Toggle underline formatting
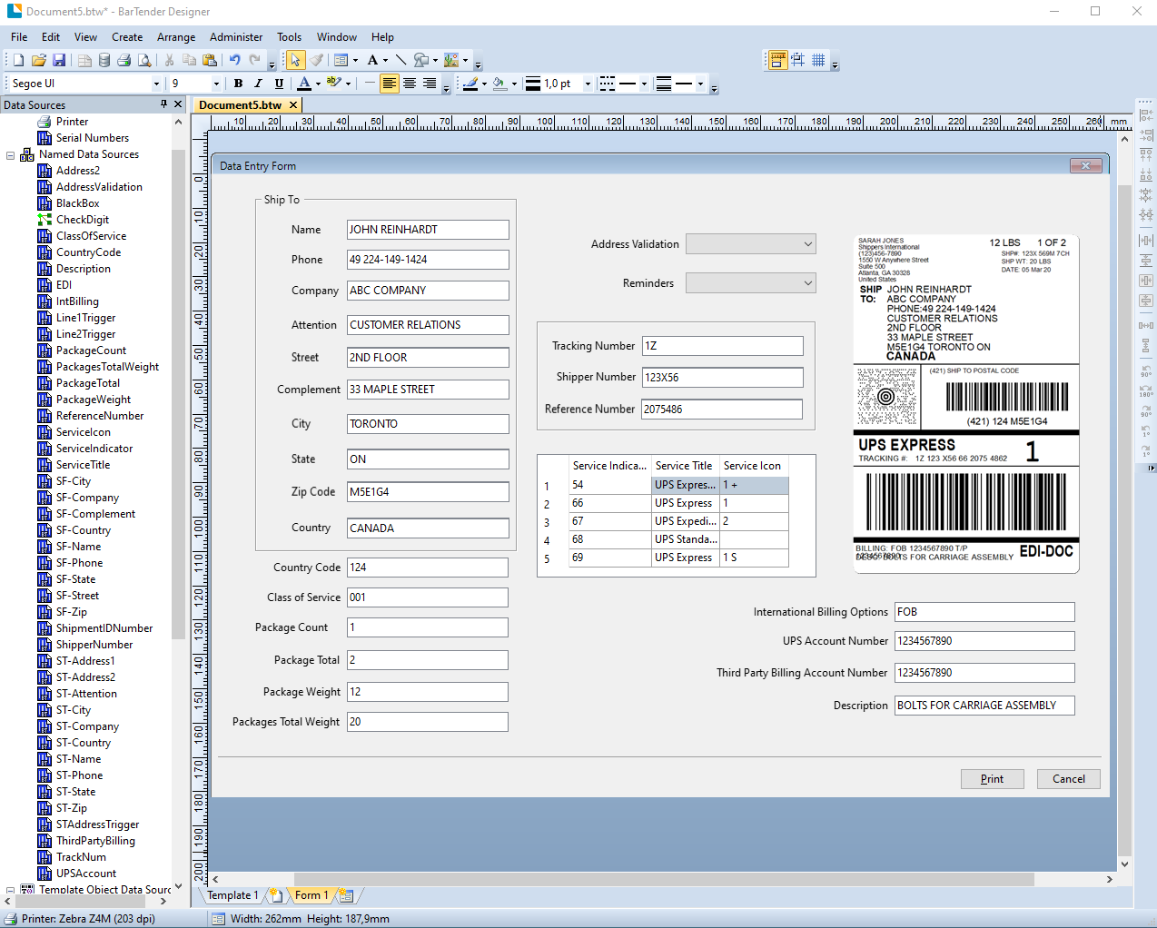Viewport: 1157px width, 928px height. pos(279,84)
